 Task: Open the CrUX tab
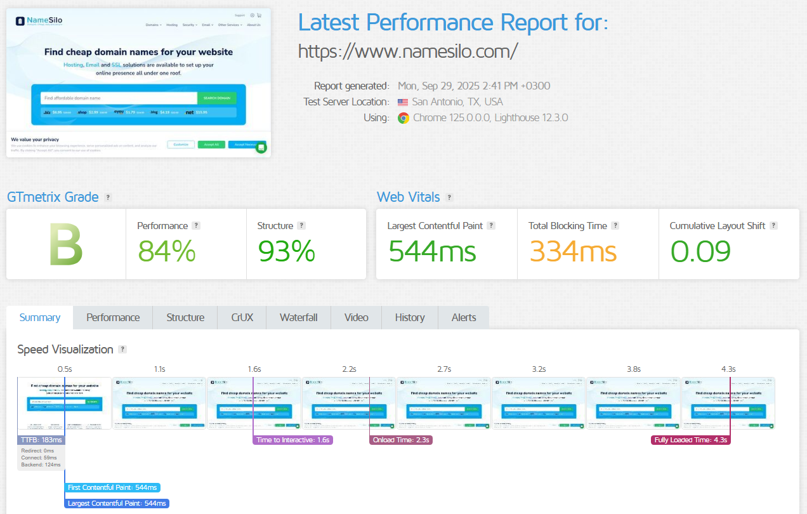[x=242, y=317]
